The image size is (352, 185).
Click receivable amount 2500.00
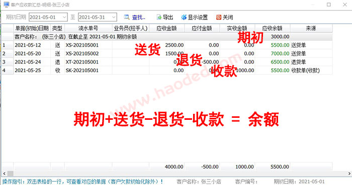174,45
